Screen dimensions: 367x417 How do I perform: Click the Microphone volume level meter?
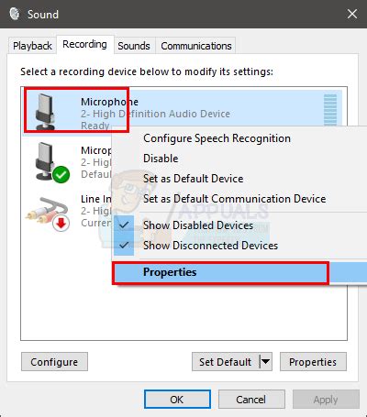click(x=330, y=110)
